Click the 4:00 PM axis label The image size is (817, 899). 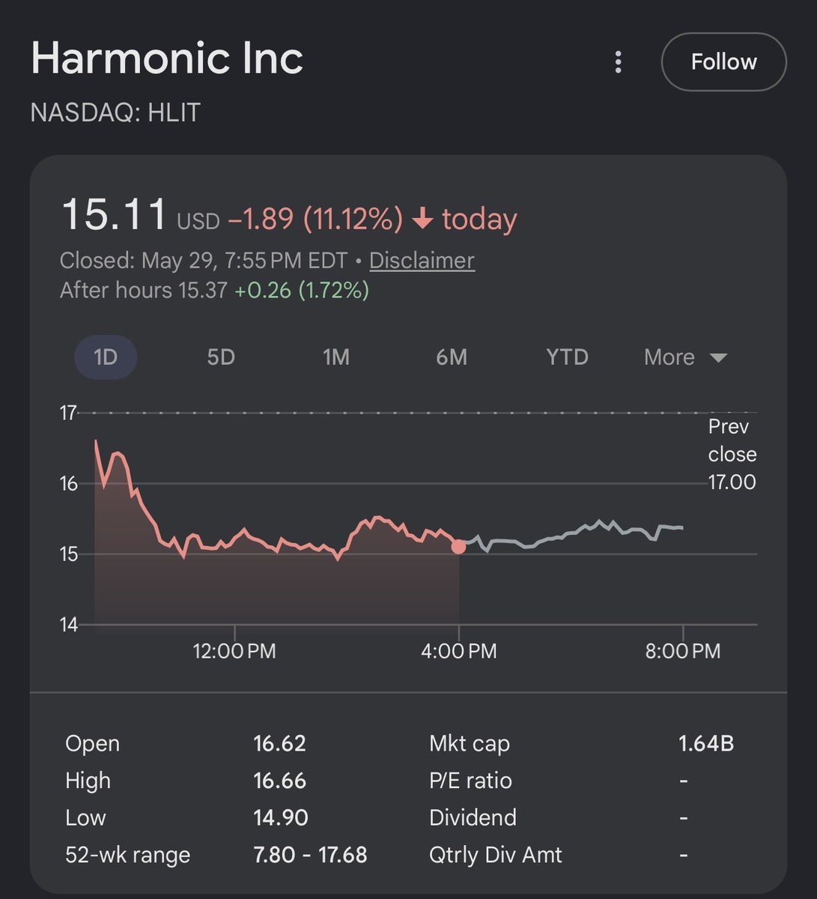tap(458, 650)
